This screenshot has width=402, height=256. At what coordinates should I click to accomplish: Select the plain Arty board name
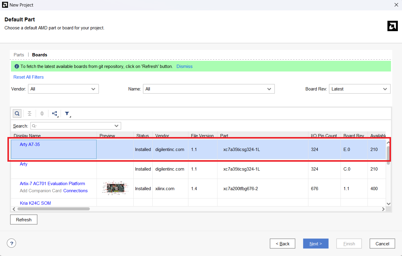coord(23,164)
